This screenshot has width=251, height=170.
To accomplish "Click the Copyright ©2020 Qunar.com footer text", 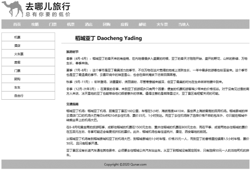I will 125,164.
